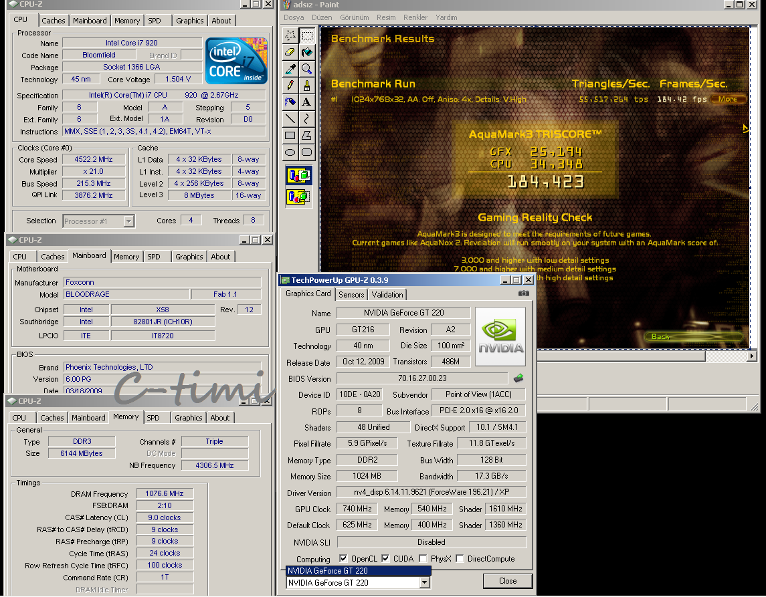Click the DRAM Frequency 1076.6 MHz value
The height and width of the screenshot is (597, 766).
165,493
